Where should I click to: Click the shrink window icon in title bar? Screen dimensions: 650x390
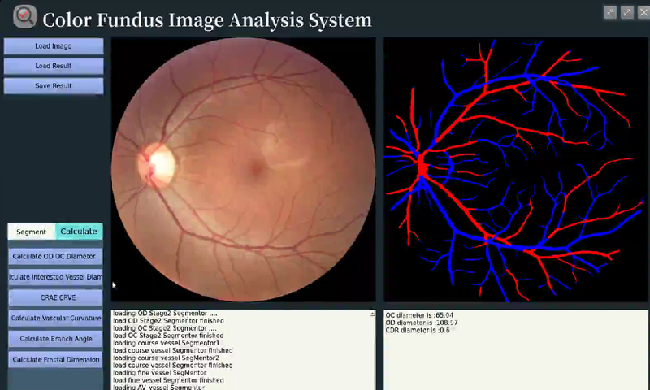point(610,12)
